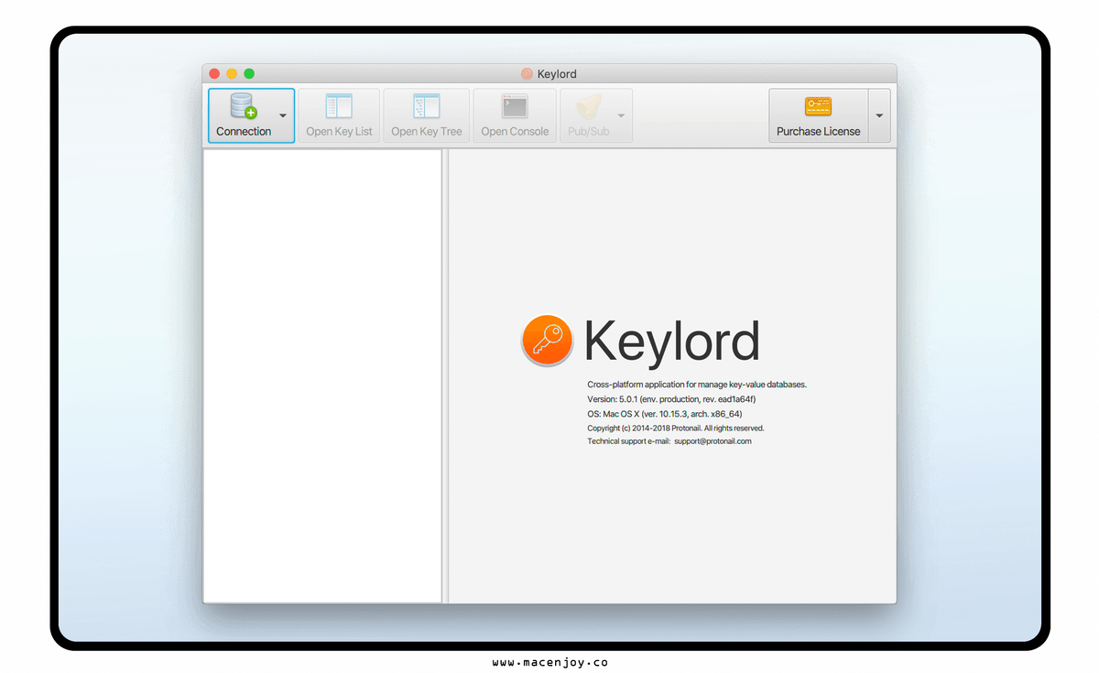Click the Pub/Sub megaphone icon
Viewport: 1099px width, 673px height.
[x=588, y=106]
